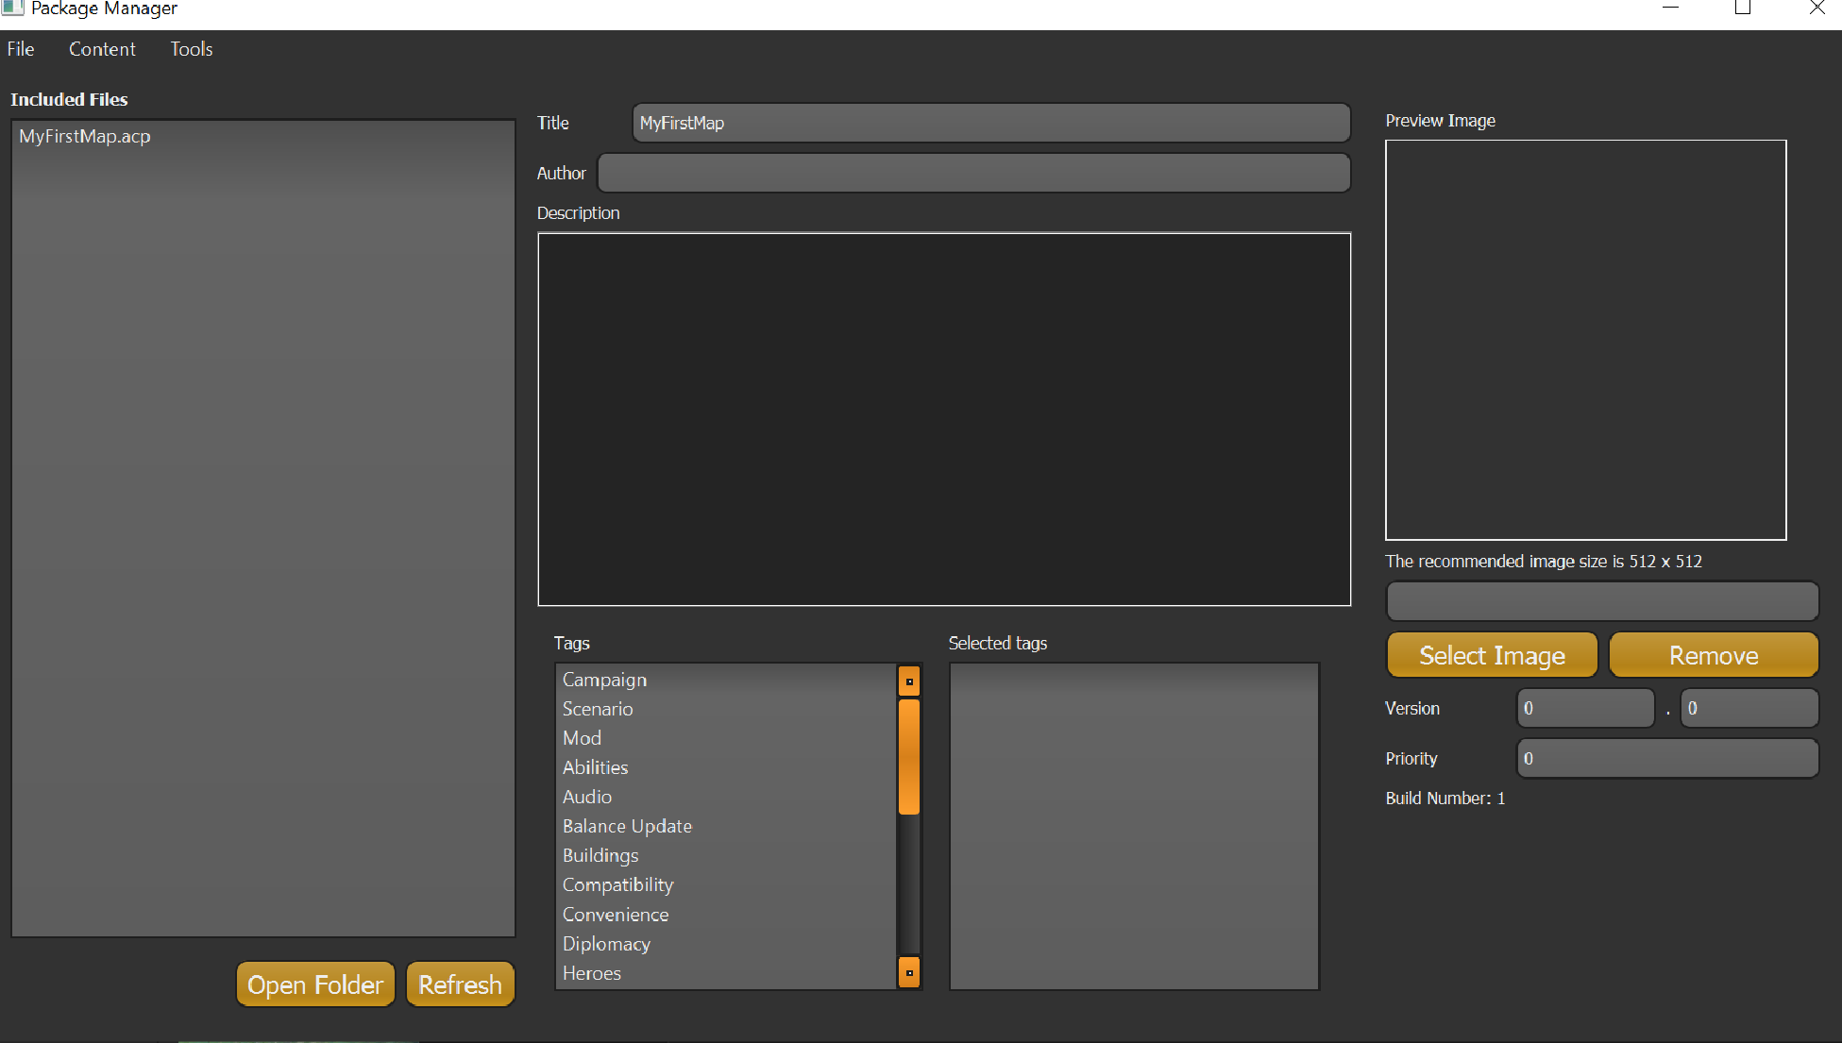Open the Content menu
Image resolution: width=1842 pixels, height=1043 pixels.
pyautogui.click(x=101, y=49)
